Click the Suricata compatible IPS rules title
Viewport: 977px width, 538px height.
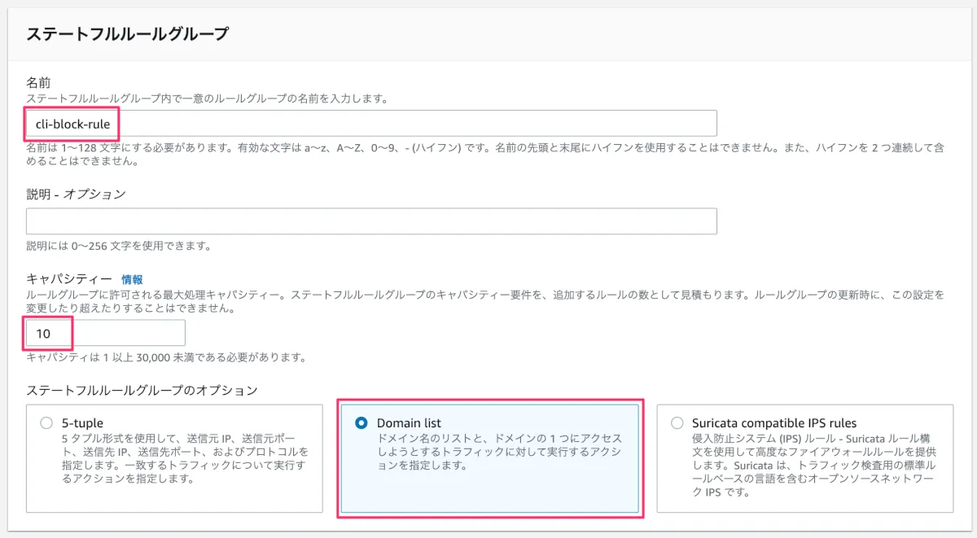[773, 423]
